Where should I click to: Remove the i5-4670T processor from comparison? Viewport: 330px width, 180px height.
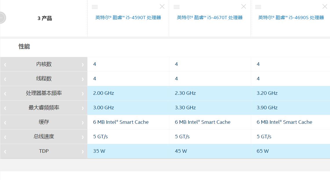tap(244, 6)
